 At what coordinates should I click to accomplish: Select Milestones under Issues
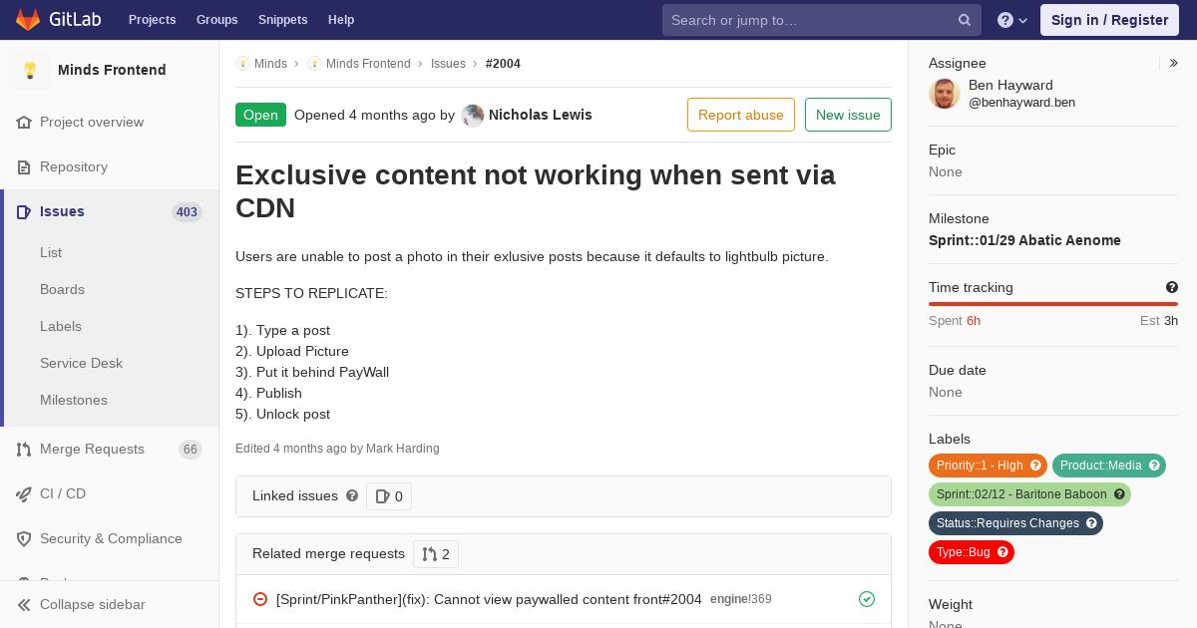pos(74,400)
